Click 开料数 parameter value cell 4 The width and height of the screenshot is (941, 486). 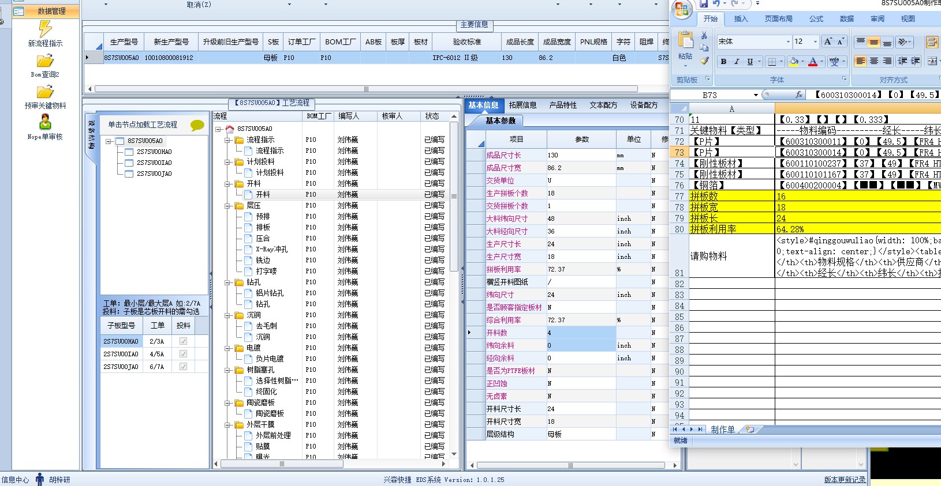(581, 333)
